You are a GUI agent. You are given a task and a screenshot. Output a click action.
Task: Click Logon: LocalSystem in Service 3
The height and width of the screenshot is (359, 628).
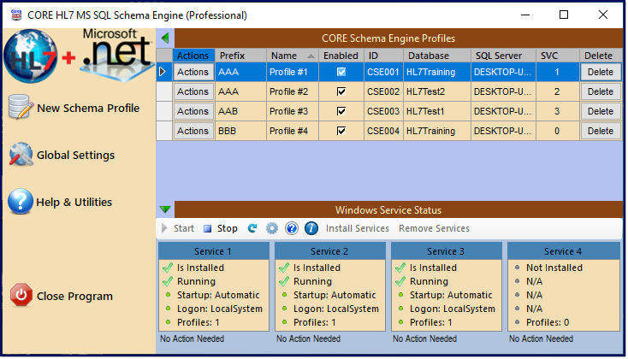453,309
